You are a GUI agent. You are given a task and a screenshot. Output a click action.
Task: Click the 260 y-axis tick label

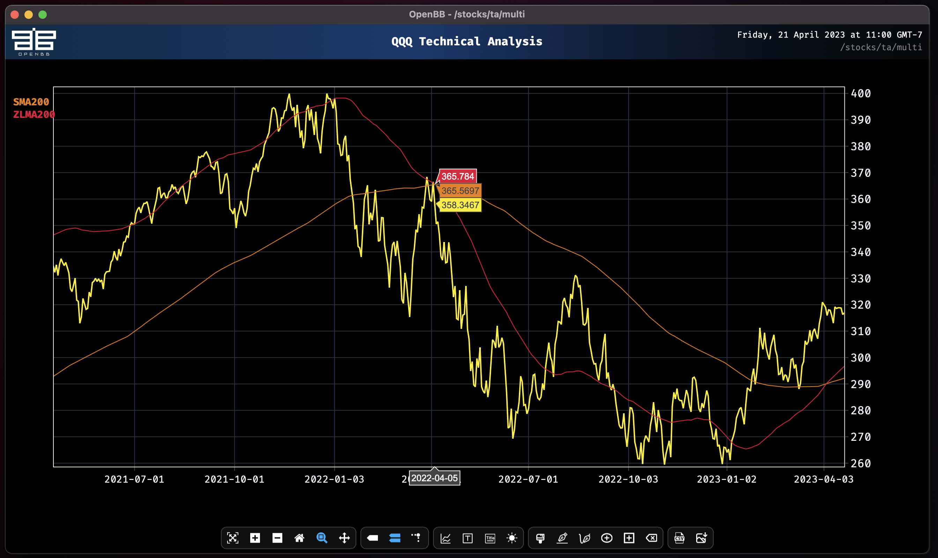pos(861,463)
